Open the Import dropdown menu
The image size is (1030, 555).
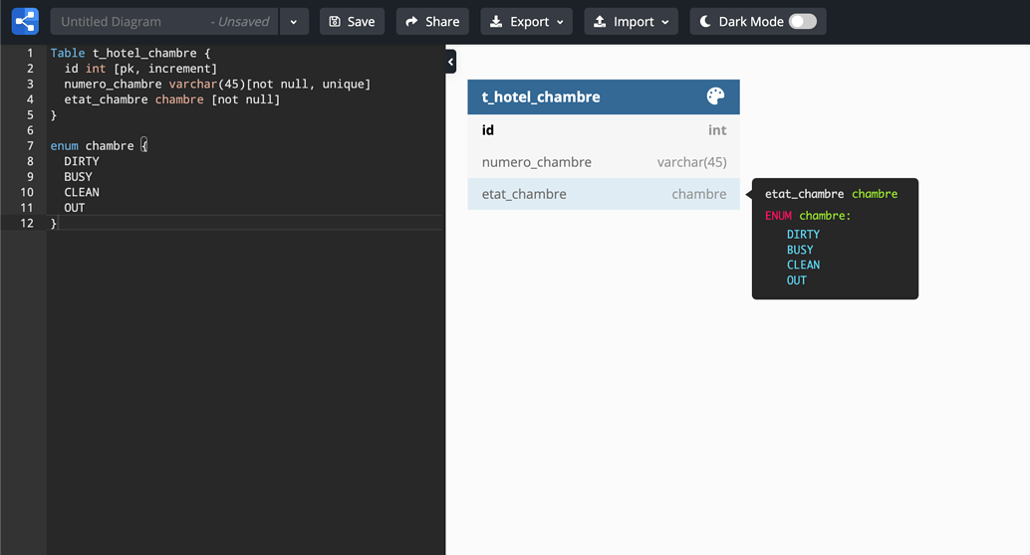(631, 22)
